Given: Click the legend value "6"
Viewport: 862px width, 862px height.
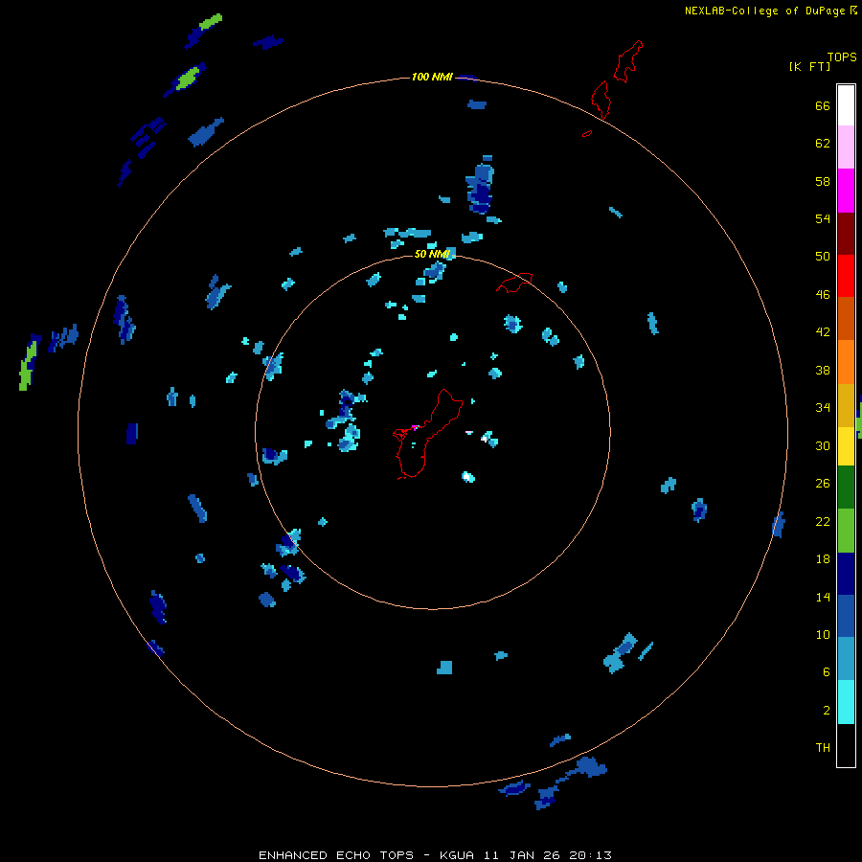Looking at the screenshot, I should pos(827,672).
